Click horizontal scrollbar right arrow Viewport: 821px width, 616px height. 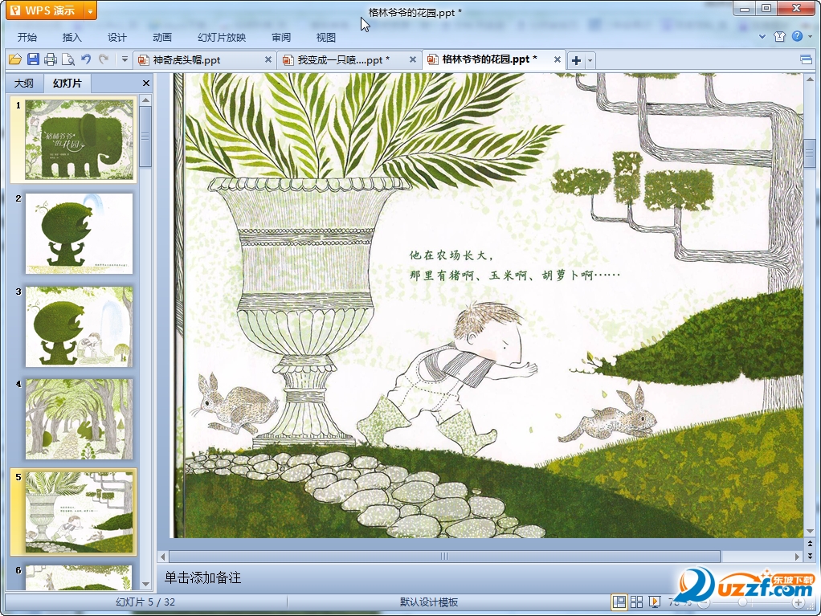798,557
